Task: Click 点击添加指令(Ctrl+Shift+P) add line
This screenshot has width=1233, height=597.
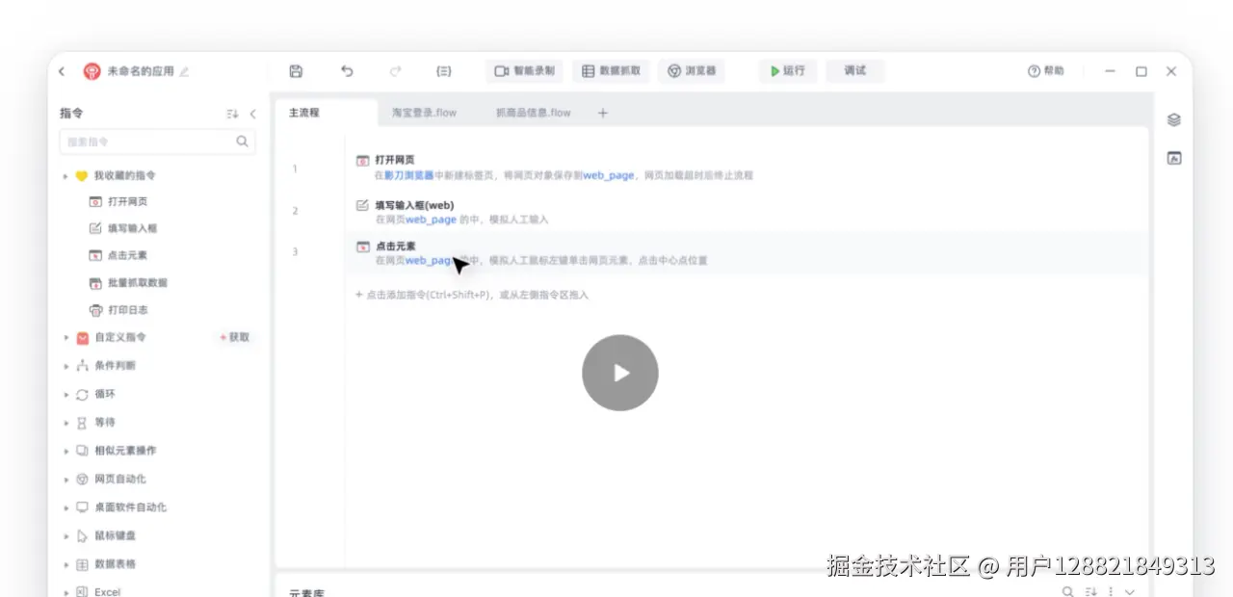Action: point(471,295)
